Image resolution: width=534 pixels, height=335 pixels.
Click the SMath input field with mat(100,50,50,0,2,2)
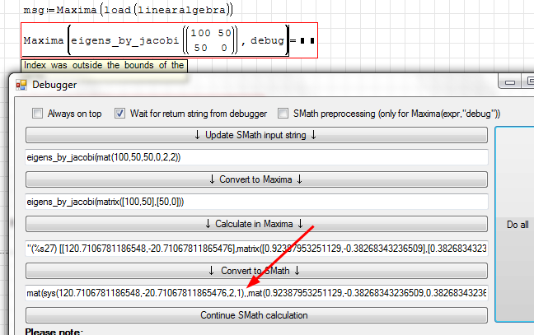click(256, 156)
